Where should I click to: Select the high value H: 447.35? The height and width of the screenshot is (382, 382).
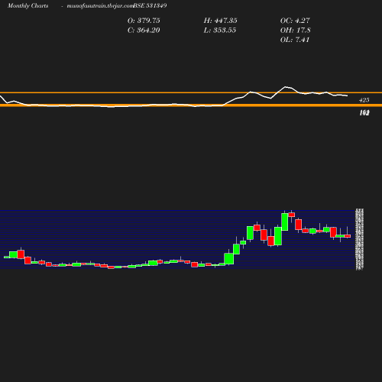tap(221, 21)
